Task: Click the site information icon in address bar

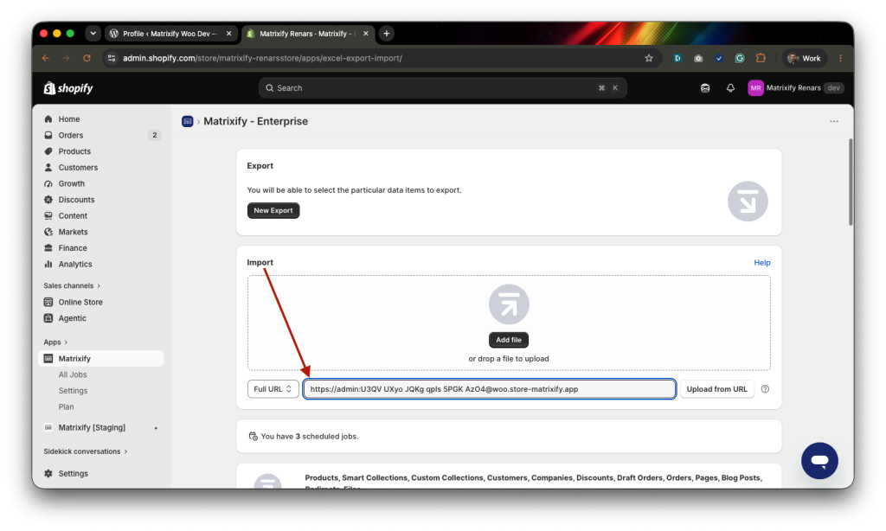Action: [x=112, y=58]
